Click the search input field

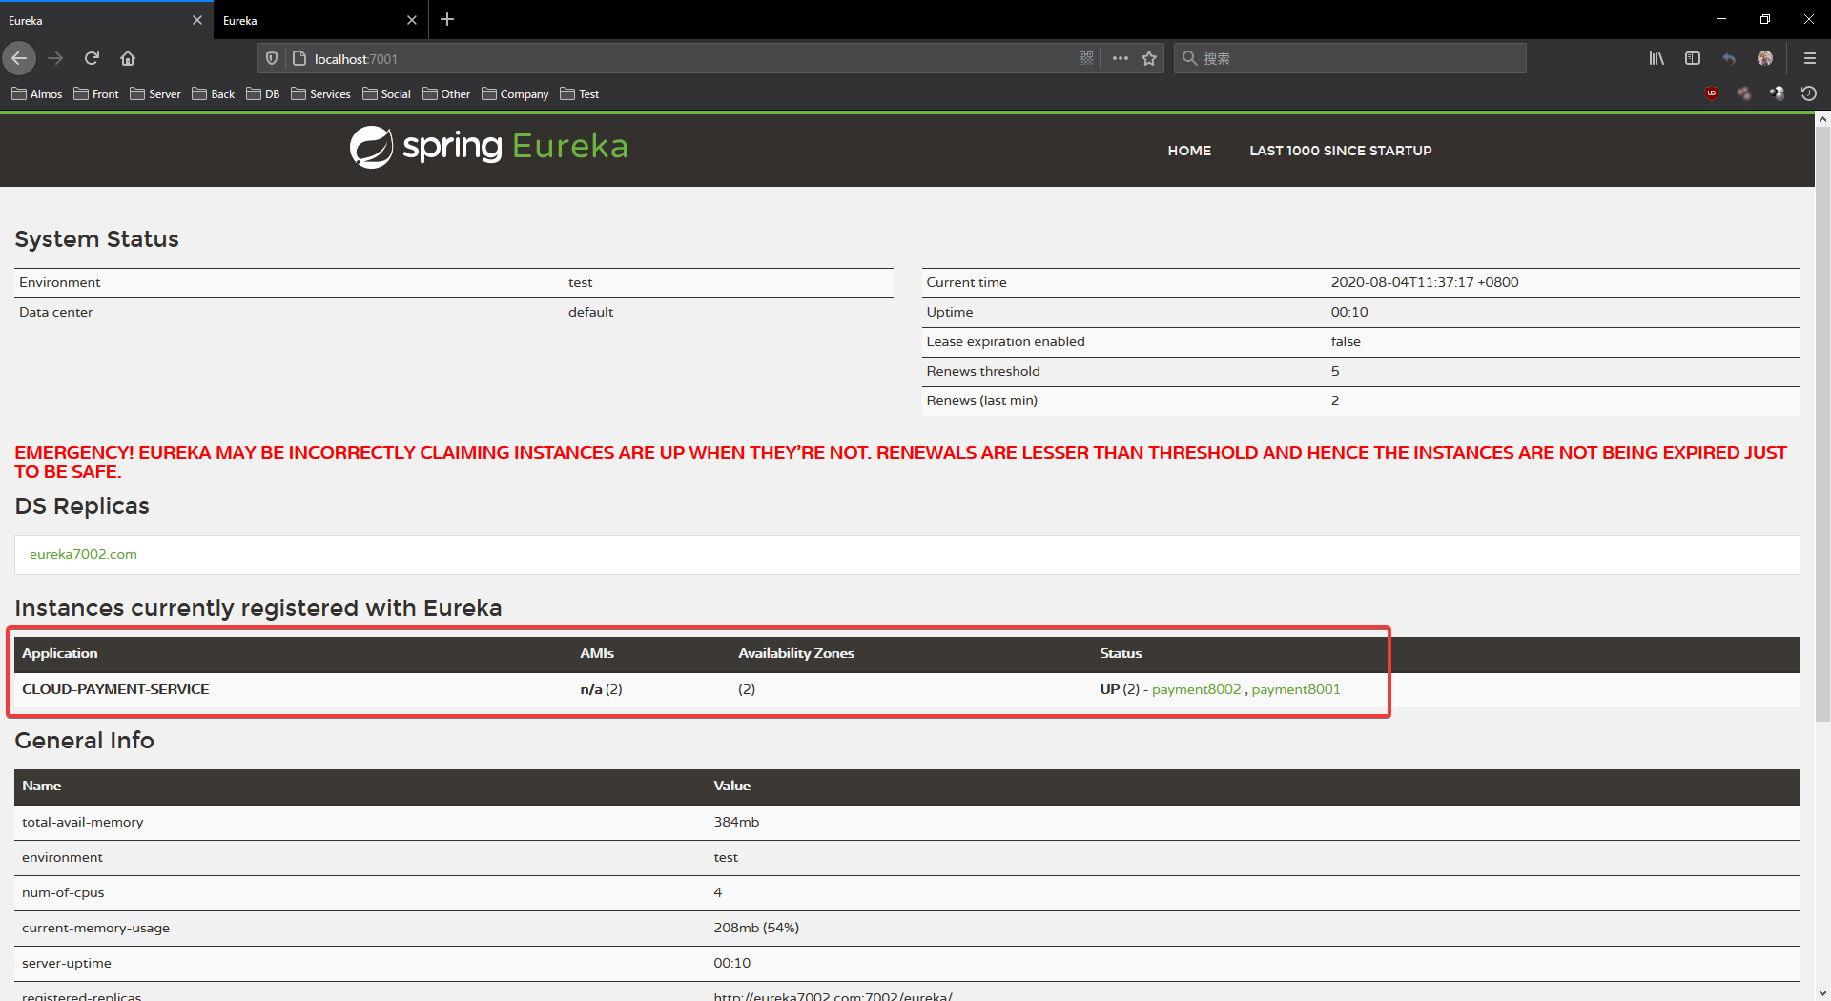point(1354,58)
